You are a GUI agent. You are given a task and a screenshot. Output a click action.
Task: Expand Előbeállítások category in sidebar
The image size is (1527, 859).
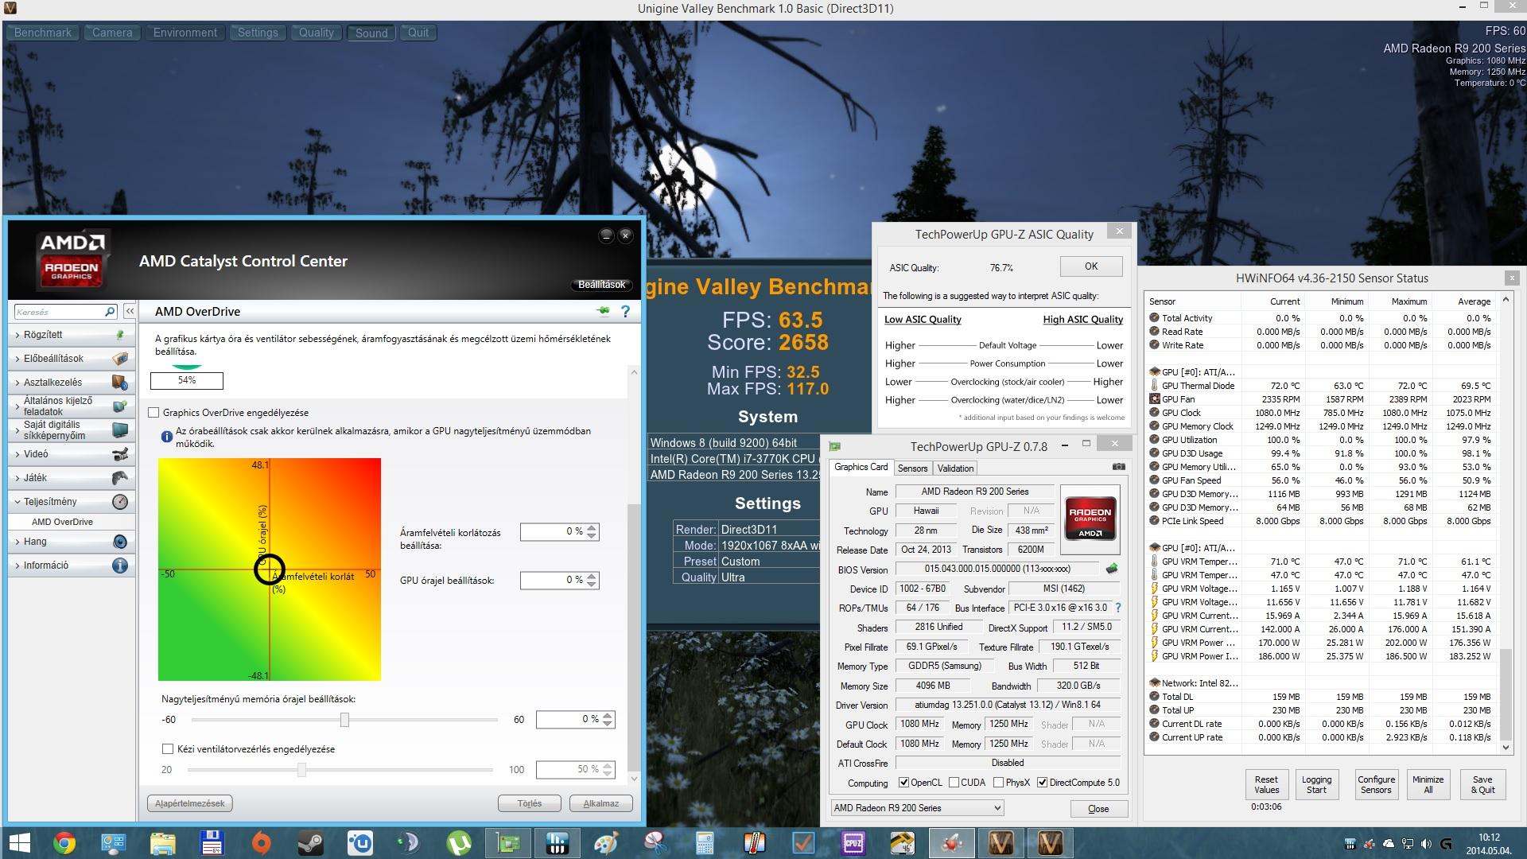(x=72, y=359)
